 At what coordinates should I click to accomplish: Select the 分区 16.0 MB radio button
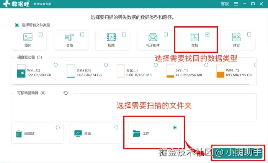tap(156, 65)
